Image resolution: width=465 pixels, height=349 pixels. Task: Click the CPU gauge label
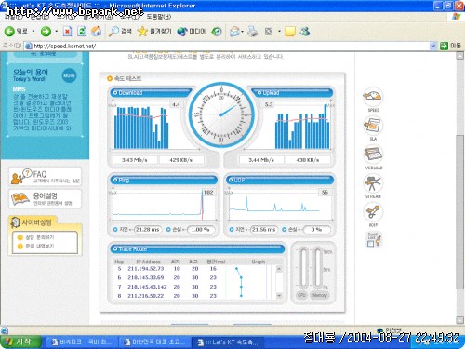(x=301, y=295)
